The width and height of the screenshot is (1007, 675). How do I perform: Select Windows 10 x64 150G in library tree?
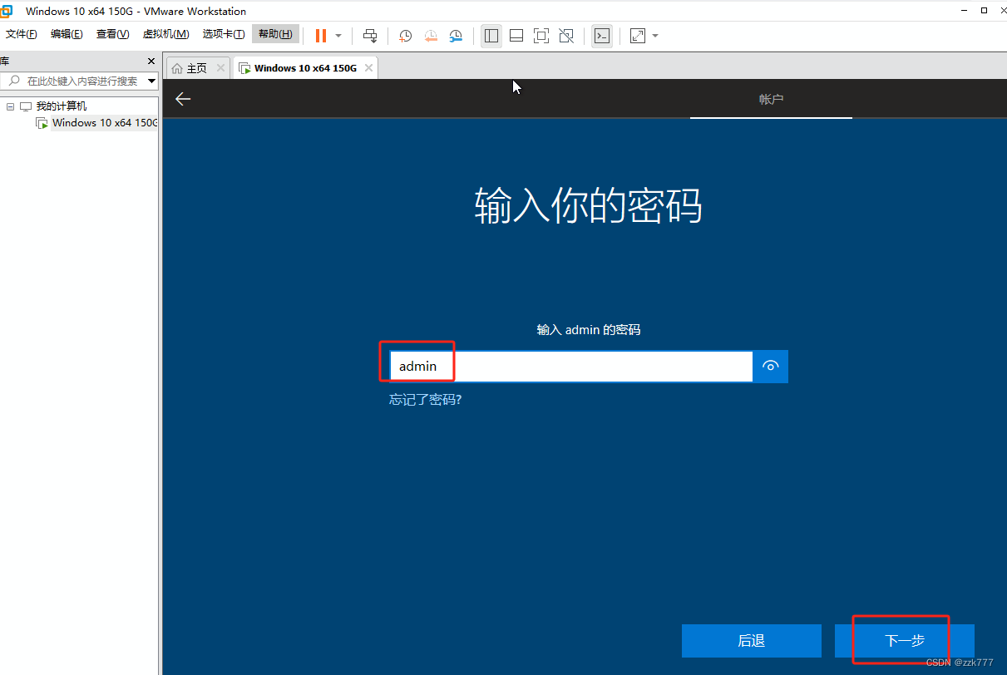tap(104, 122)
